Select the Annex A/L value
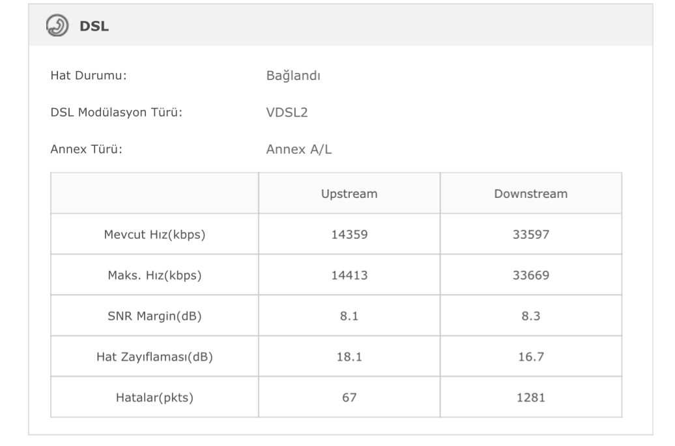The width and height of the screenshot is (675, 446). 300,149
